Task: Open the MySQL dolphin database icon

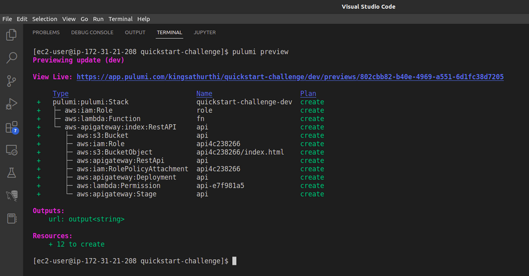Action: (11, 195)
